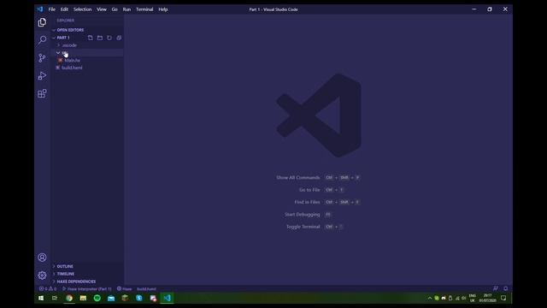This screenshot has height=308, width=547.
Task: Open the Source Control view
Action: [x=42, y=58]
